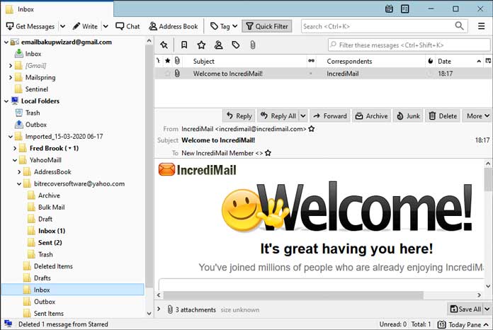The height and width of the screenshot is (330, 493).
Task: Select the Welcome to IncrediMail! message row
Action: pos(323,74)
